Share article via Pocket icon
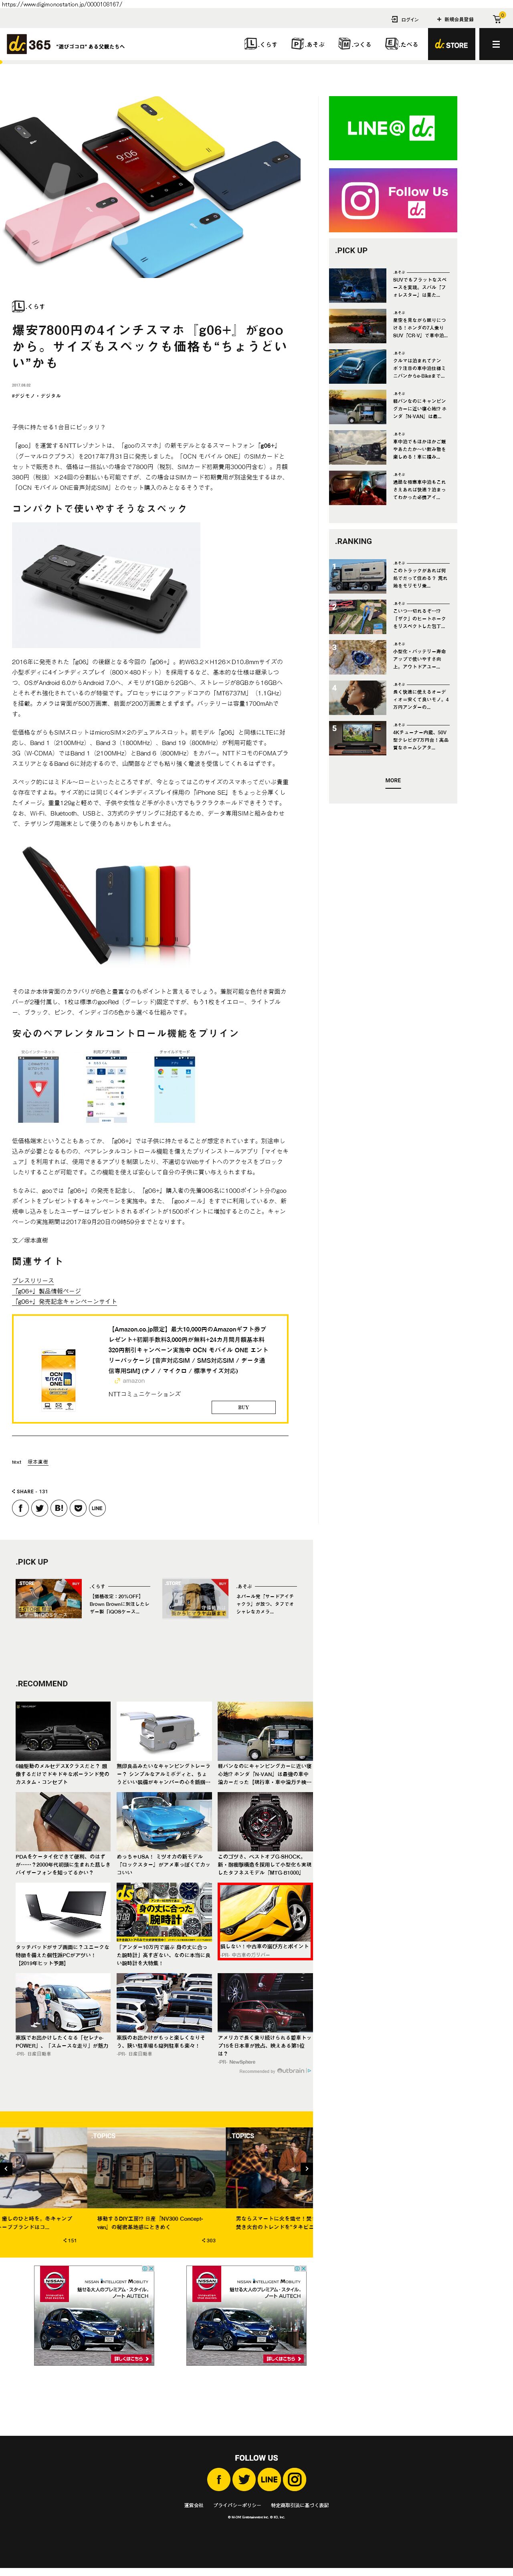This screenshot has width=513, height=2576. pos(78,1508)
